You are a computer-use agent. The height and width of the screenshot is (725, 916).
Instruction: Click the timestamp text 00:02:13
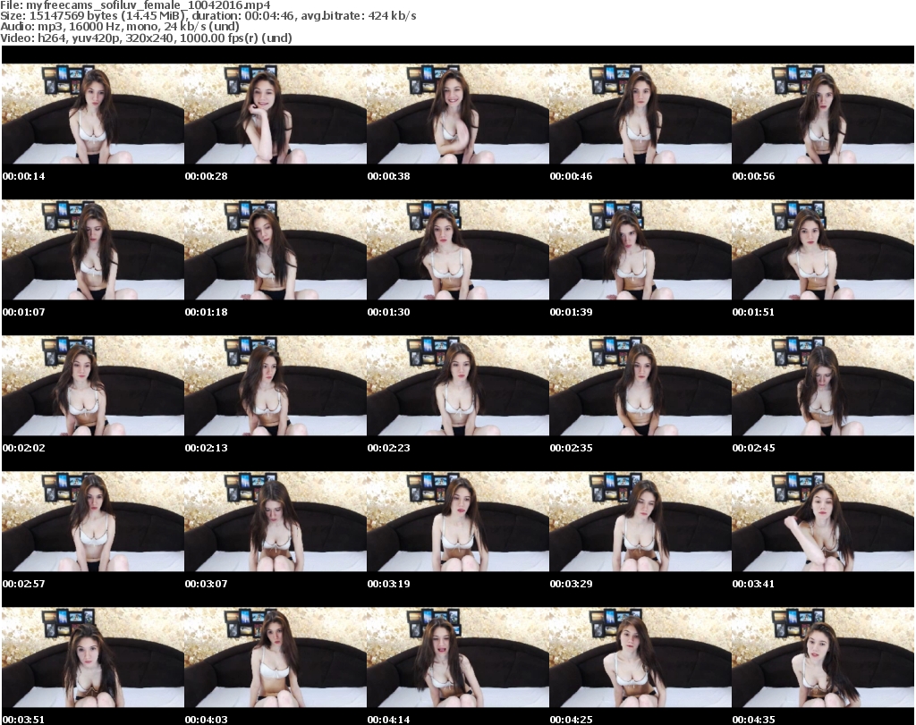coord(207,448)
